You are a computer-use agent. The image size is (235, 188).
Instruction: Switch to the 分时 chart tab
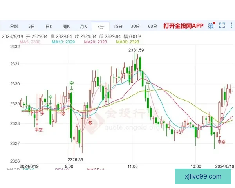coord(14,26)
